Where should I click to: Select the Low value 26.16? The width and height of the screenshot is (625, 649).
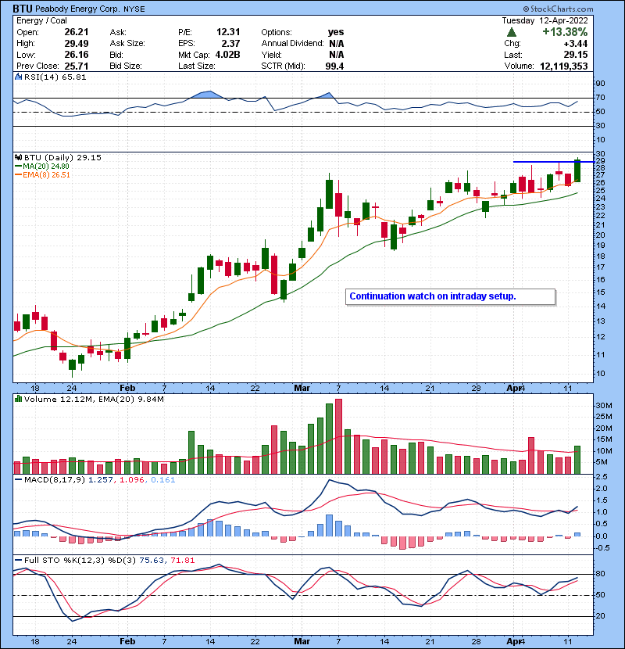point(77,55)
